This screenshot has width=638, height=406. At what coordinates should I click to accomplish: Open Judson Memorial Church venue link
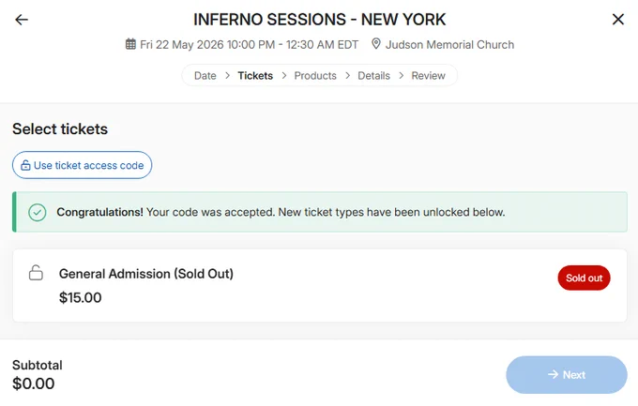point(449,44)
